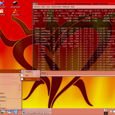Image resolution: width=115 pixels, height=115 pixels.
Task: Select the context menu entry with Ctrl+V shortcut
Action: tap(11, 82)
